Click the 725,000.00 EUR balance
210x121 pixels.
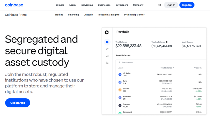coord(165,81)
